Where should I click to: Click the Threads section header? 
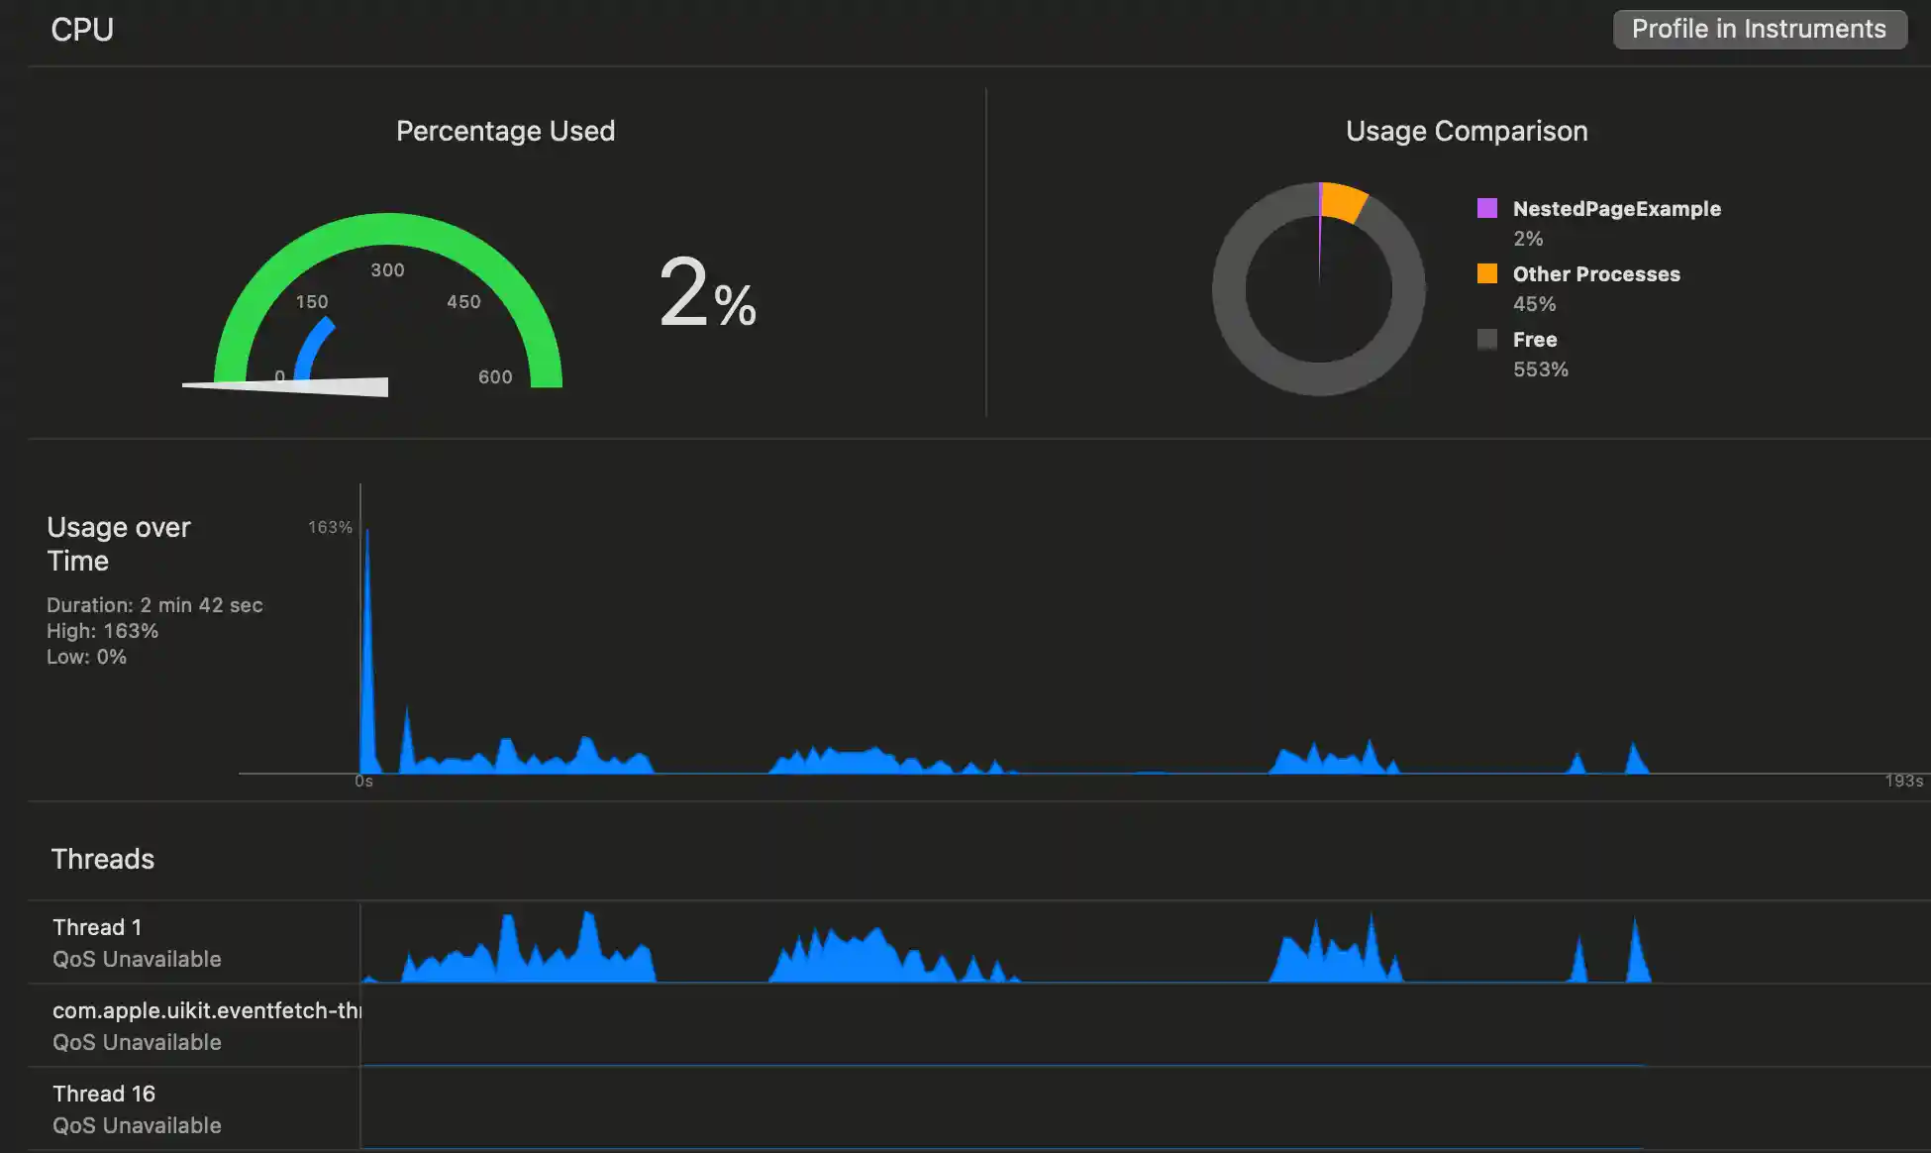pyautogui.click(x=103, y=859)
